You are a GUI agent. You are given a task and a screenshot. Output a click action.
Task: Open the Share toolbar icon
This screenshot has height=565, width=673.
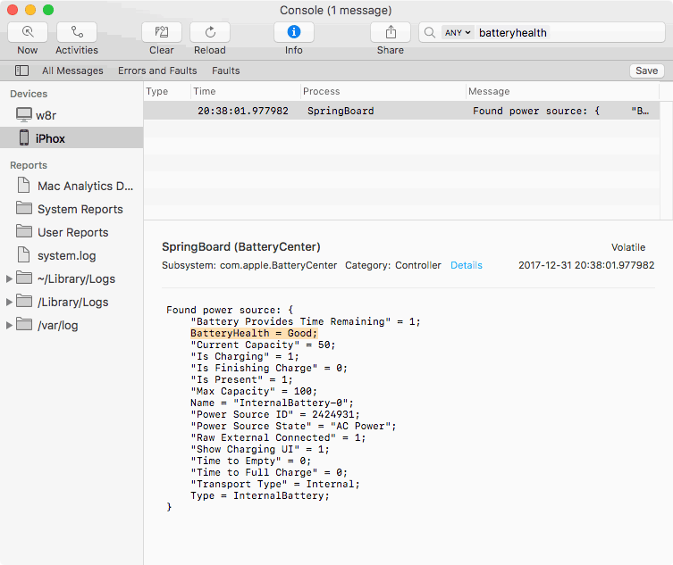tap(391, 32)
